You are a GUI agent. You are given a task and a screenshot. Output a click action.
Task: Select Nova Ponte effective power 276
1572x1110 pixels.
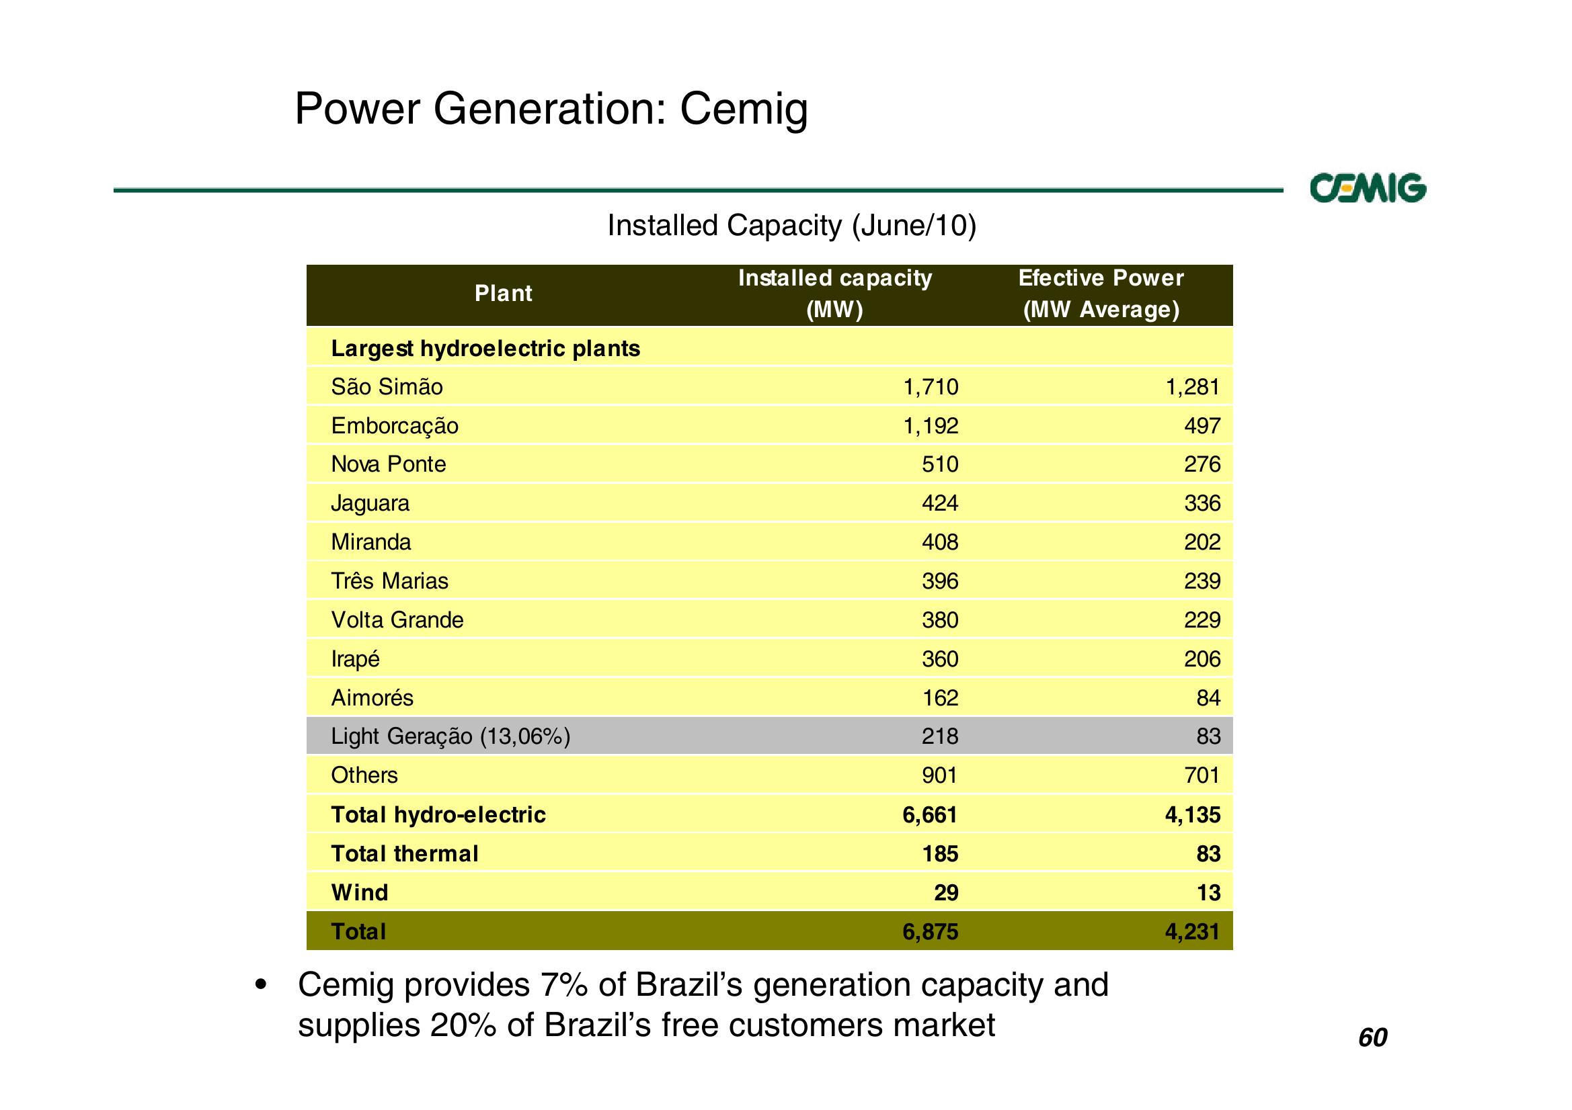[1202, 465]
